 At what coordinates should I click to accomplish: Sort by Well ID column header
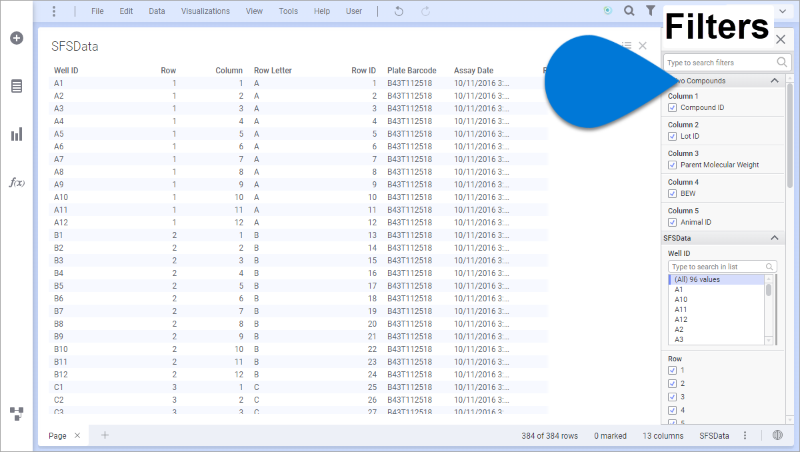click(66, 70)
